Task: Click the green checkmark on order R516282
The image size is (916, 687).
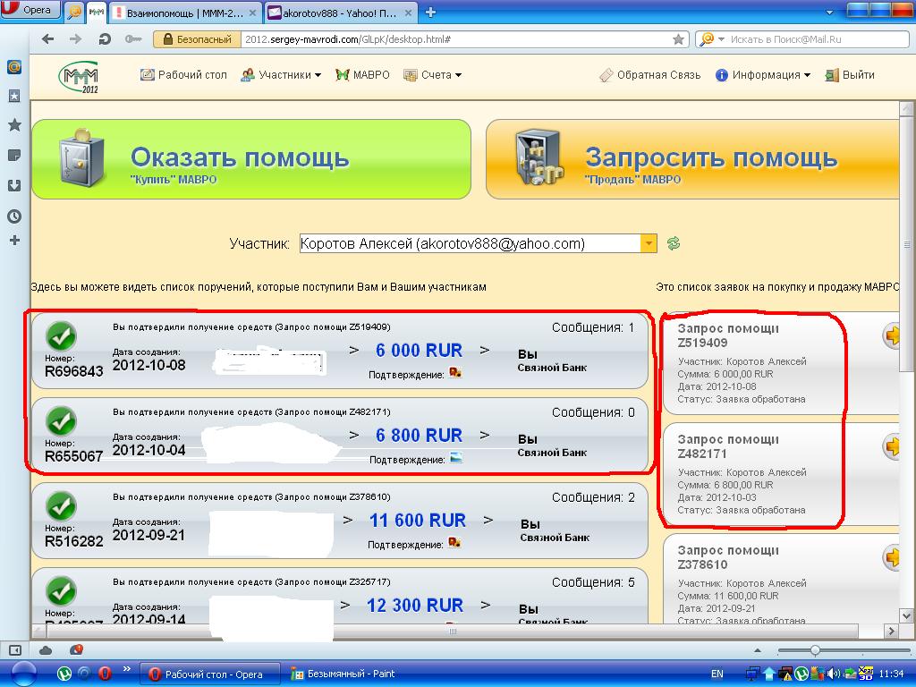Action: (x=62, y=506)
